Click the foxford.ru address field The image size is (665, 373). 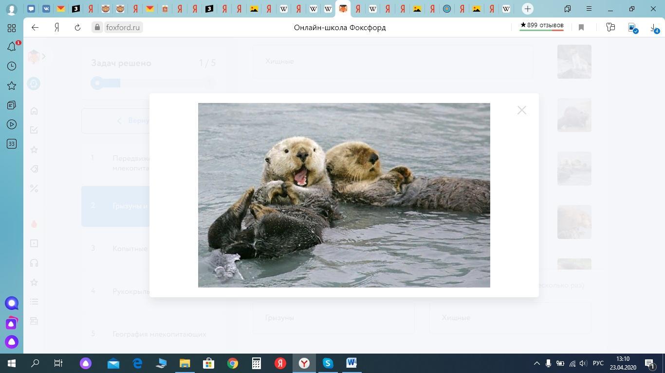pyautogui.click(x=123, y=28)
